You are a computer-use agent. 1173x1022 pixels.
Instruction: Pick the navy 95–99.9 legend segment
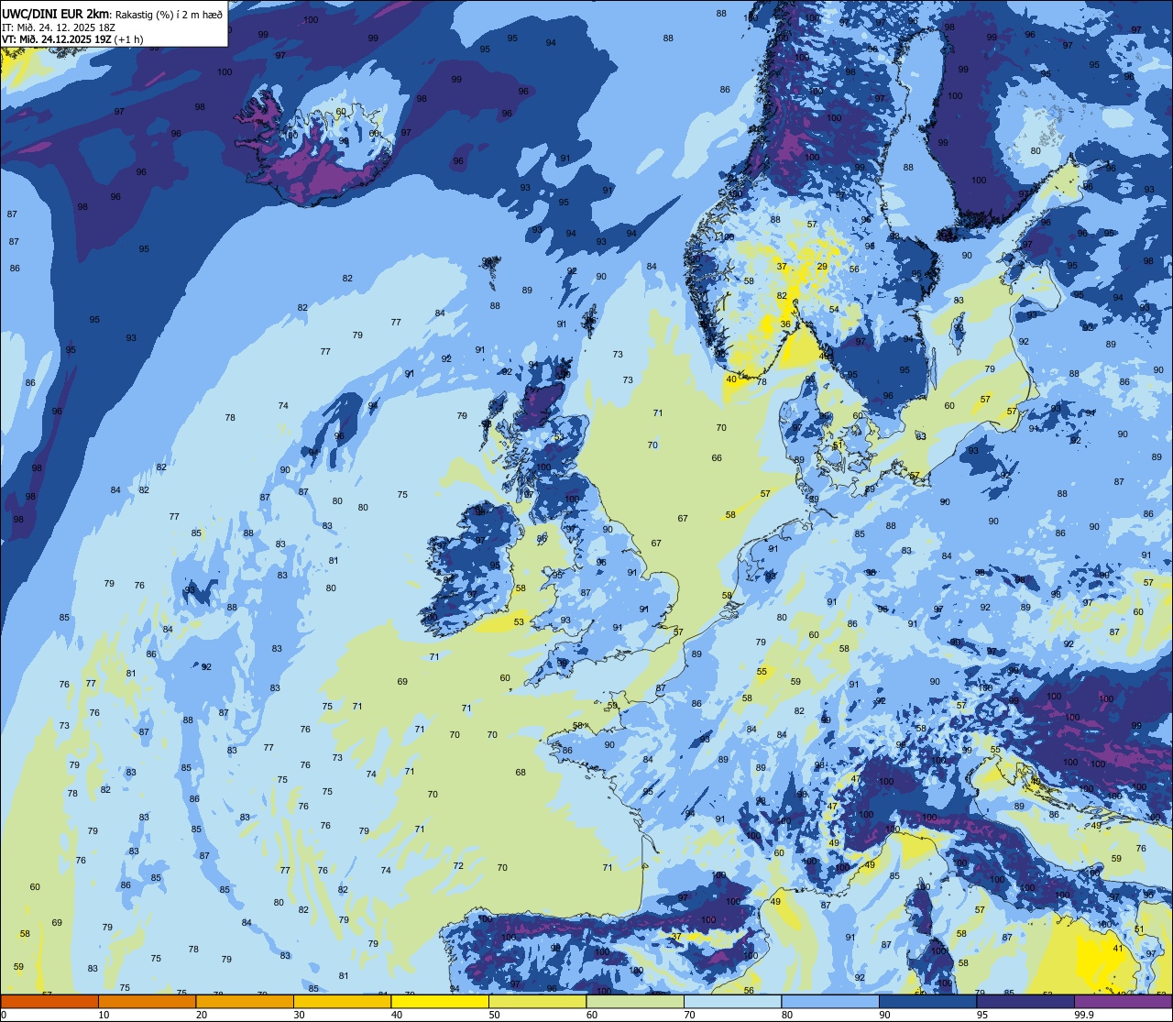point(1025,1002)
